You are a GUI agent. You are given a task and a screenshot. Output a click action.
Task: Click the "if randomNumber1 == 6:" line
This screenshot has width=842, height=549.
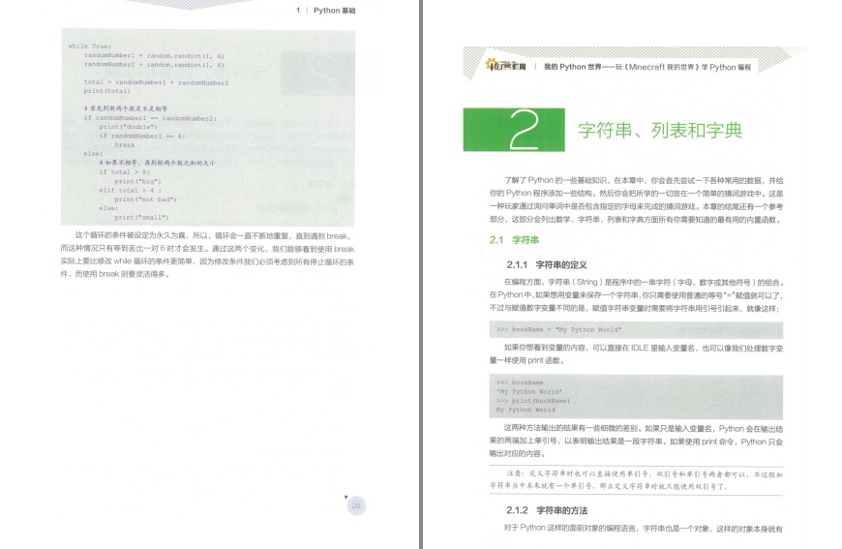click(141, 136)
